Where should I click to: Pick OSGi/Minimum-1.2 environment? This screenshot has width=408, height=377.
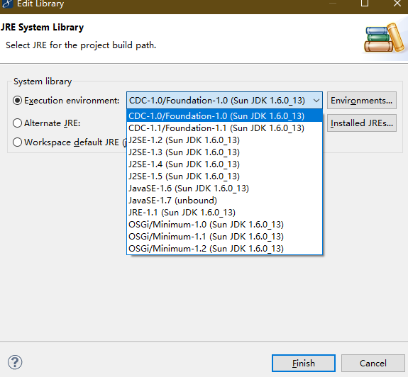[x=224, y=249]
